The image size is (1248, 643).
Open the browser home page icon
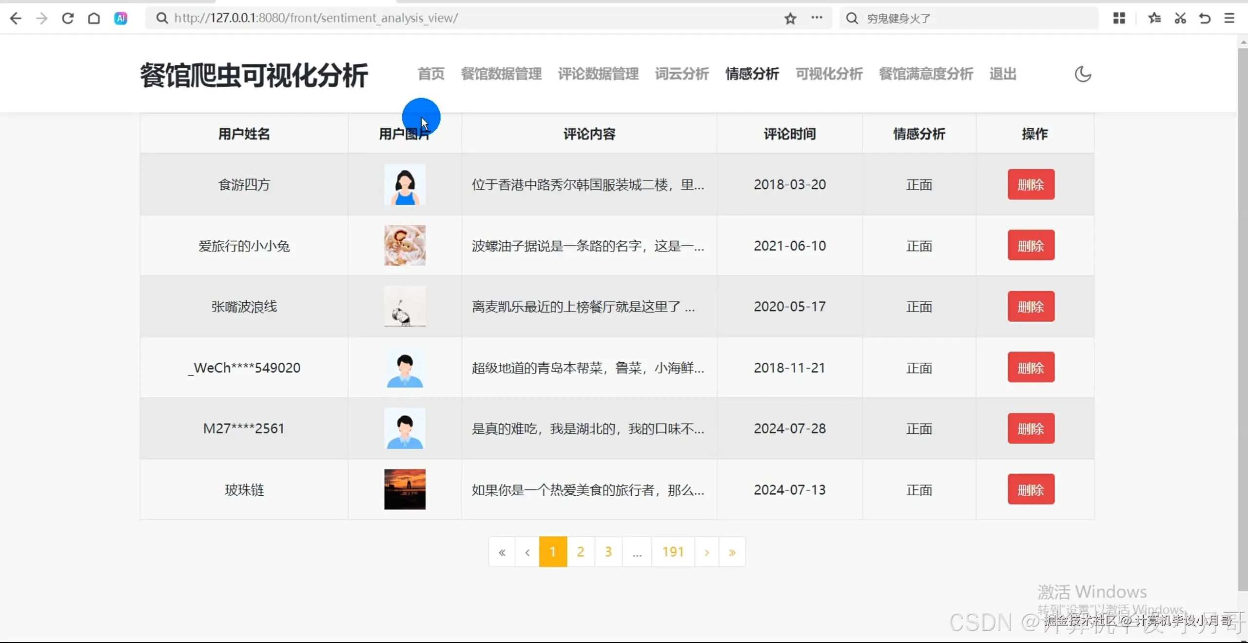pyautogui.click(x=94, y=18)
